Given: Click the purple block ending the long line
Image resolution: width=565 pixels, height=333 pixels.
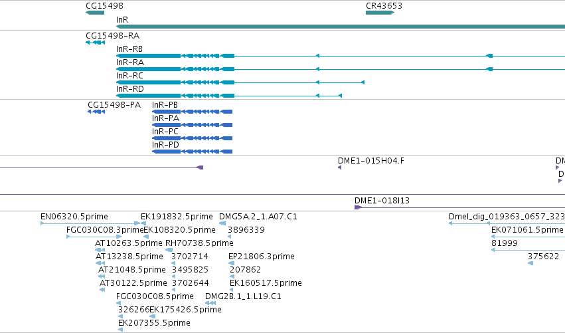Looking at the screenshot, I should click(200, 167).
